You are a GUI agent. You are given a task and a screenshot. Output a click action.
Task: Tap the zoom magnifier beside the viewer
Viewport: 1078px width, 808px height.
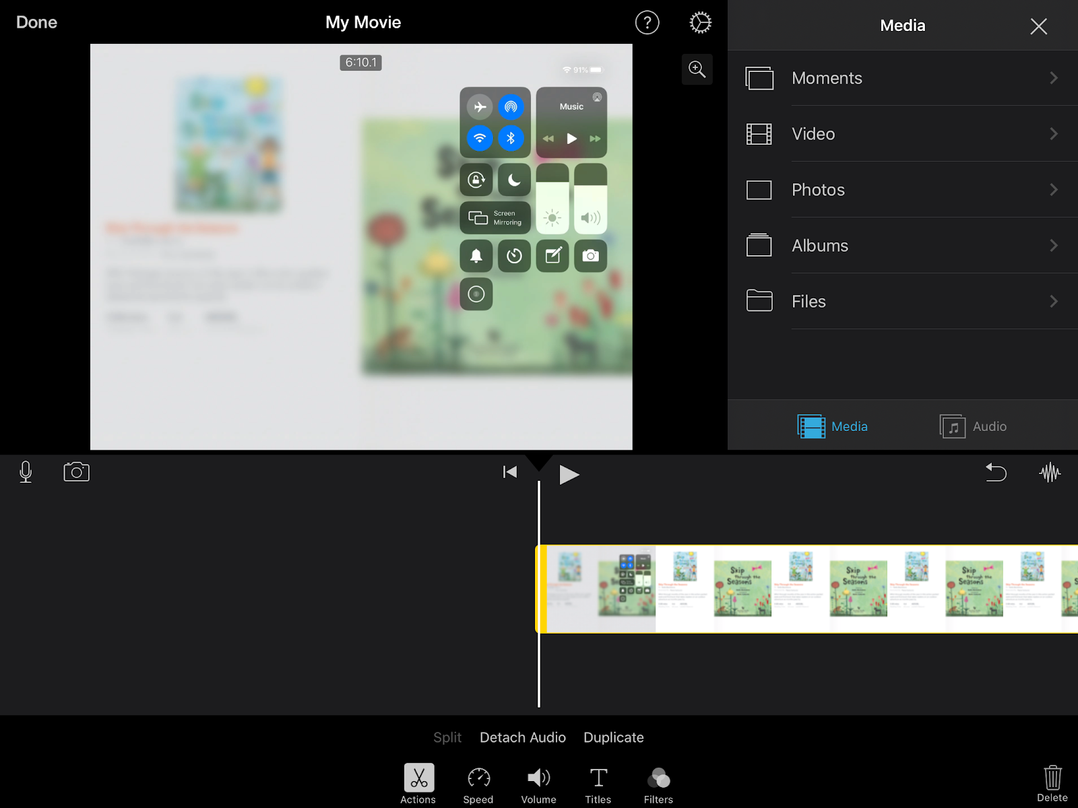click(x=697, y=69)
